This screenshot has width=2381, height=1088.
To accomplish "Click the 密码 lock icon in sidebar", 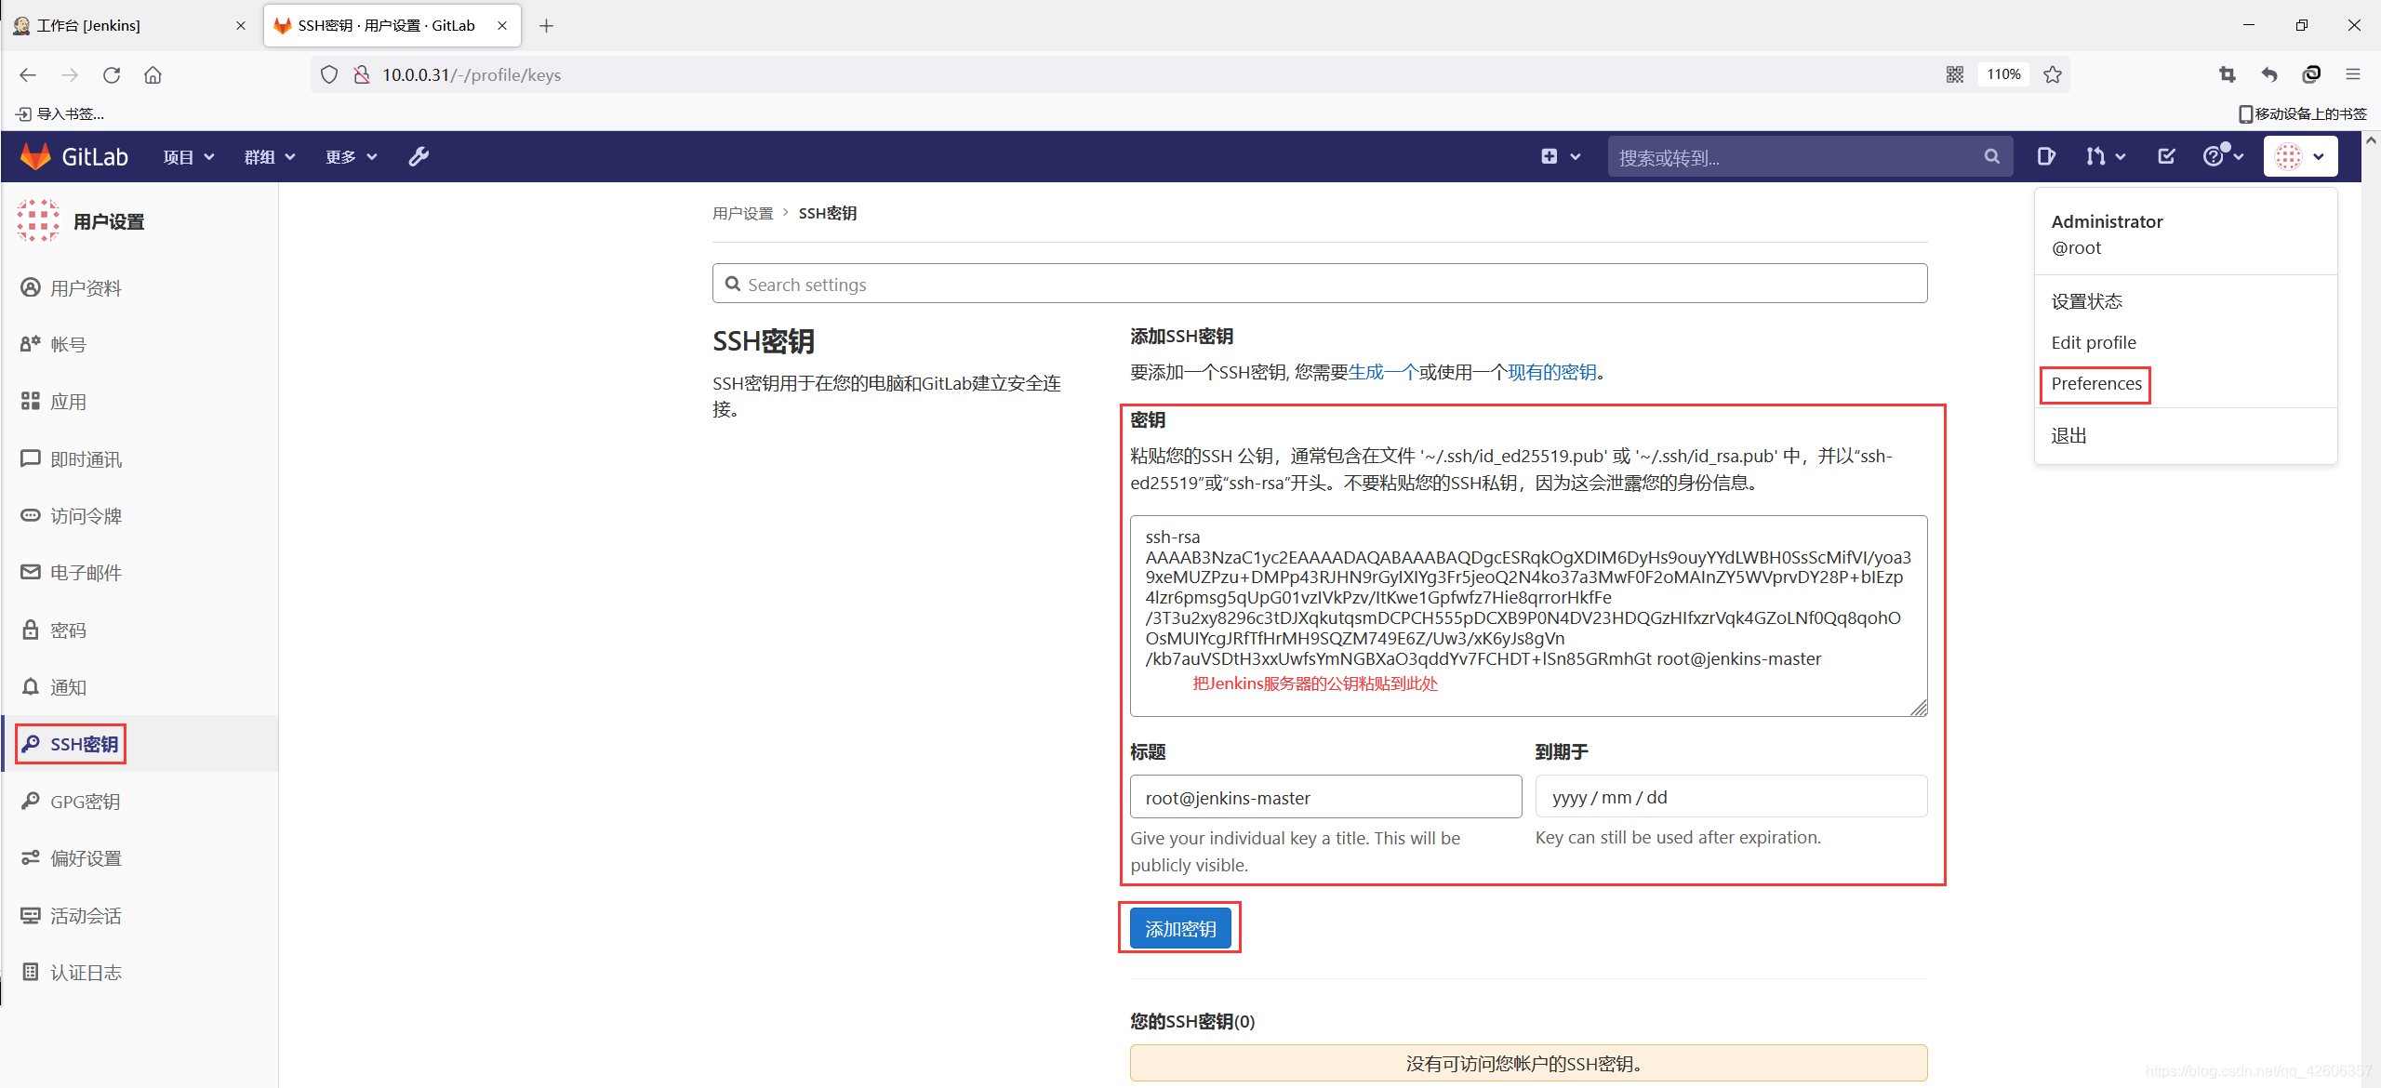I will click(31, 630).
